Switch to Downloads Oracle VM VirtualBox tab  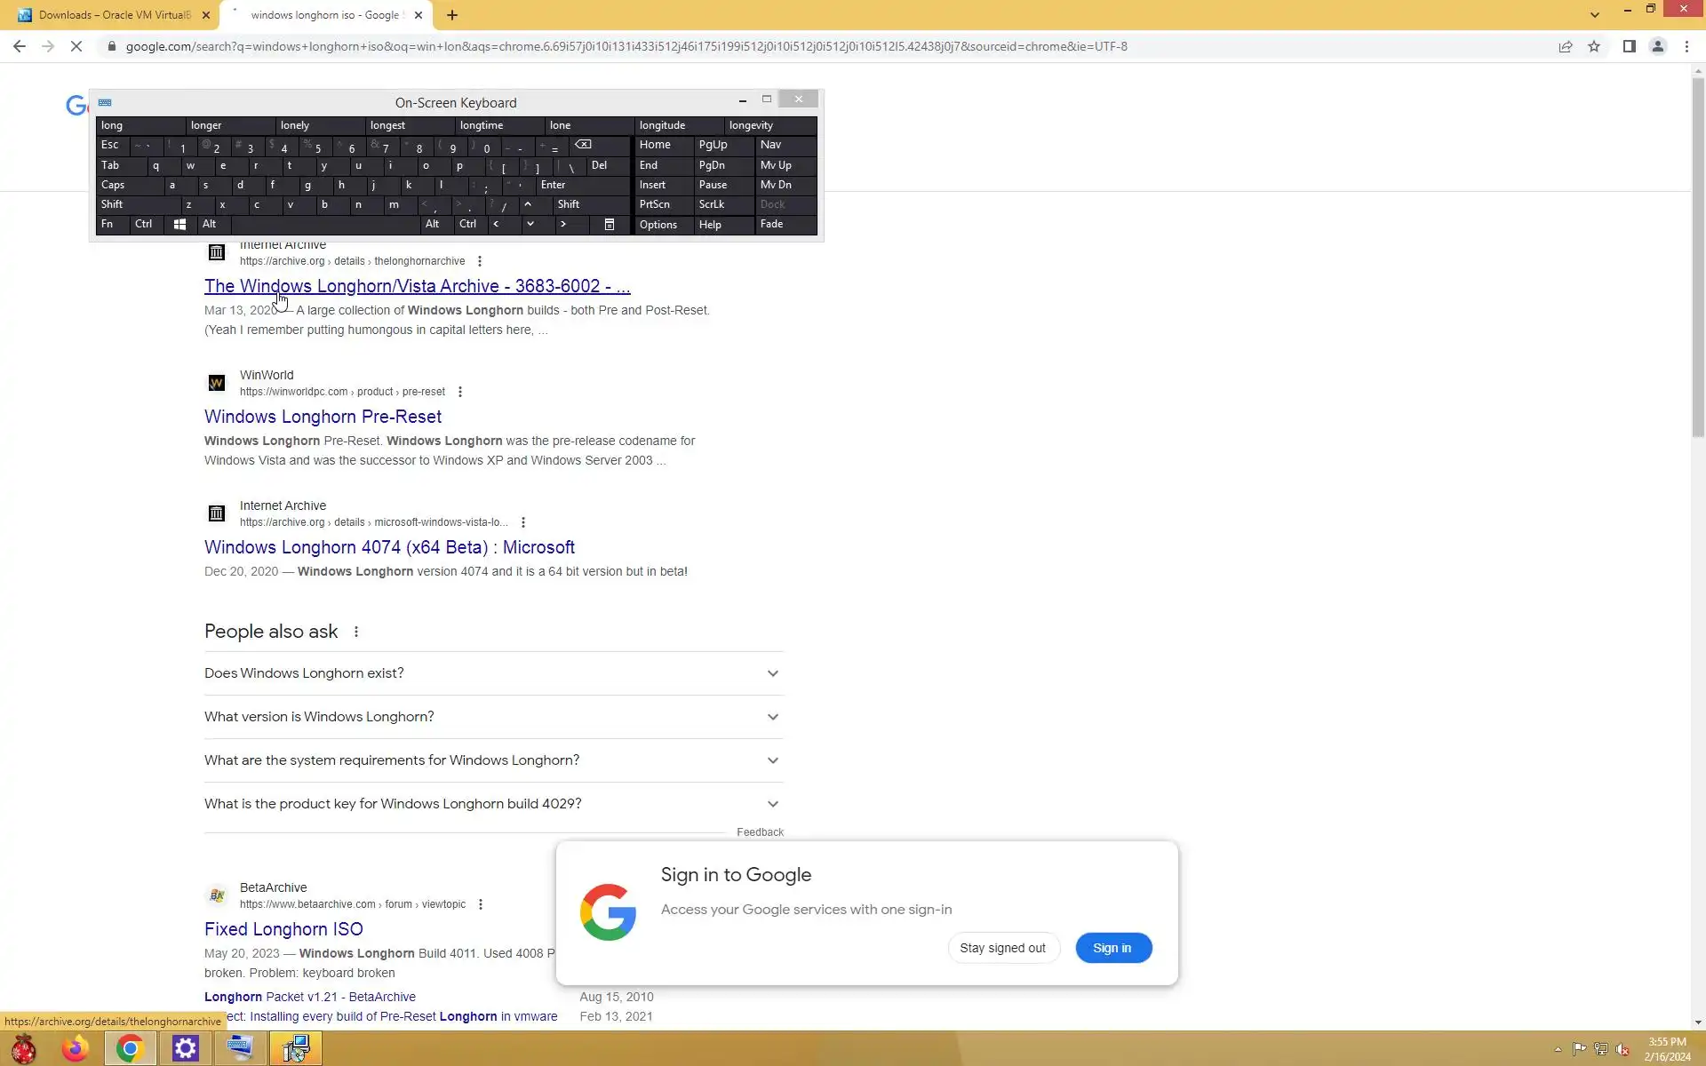114,15
